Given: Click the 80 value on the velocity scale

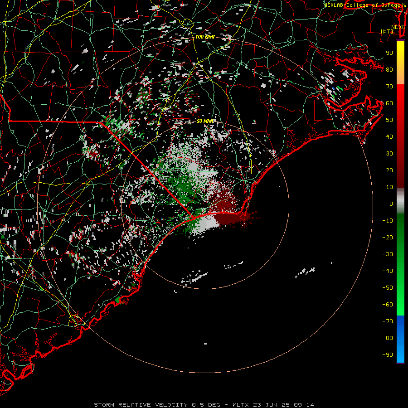Looking at the screenshot, I should tap(389, 70).
